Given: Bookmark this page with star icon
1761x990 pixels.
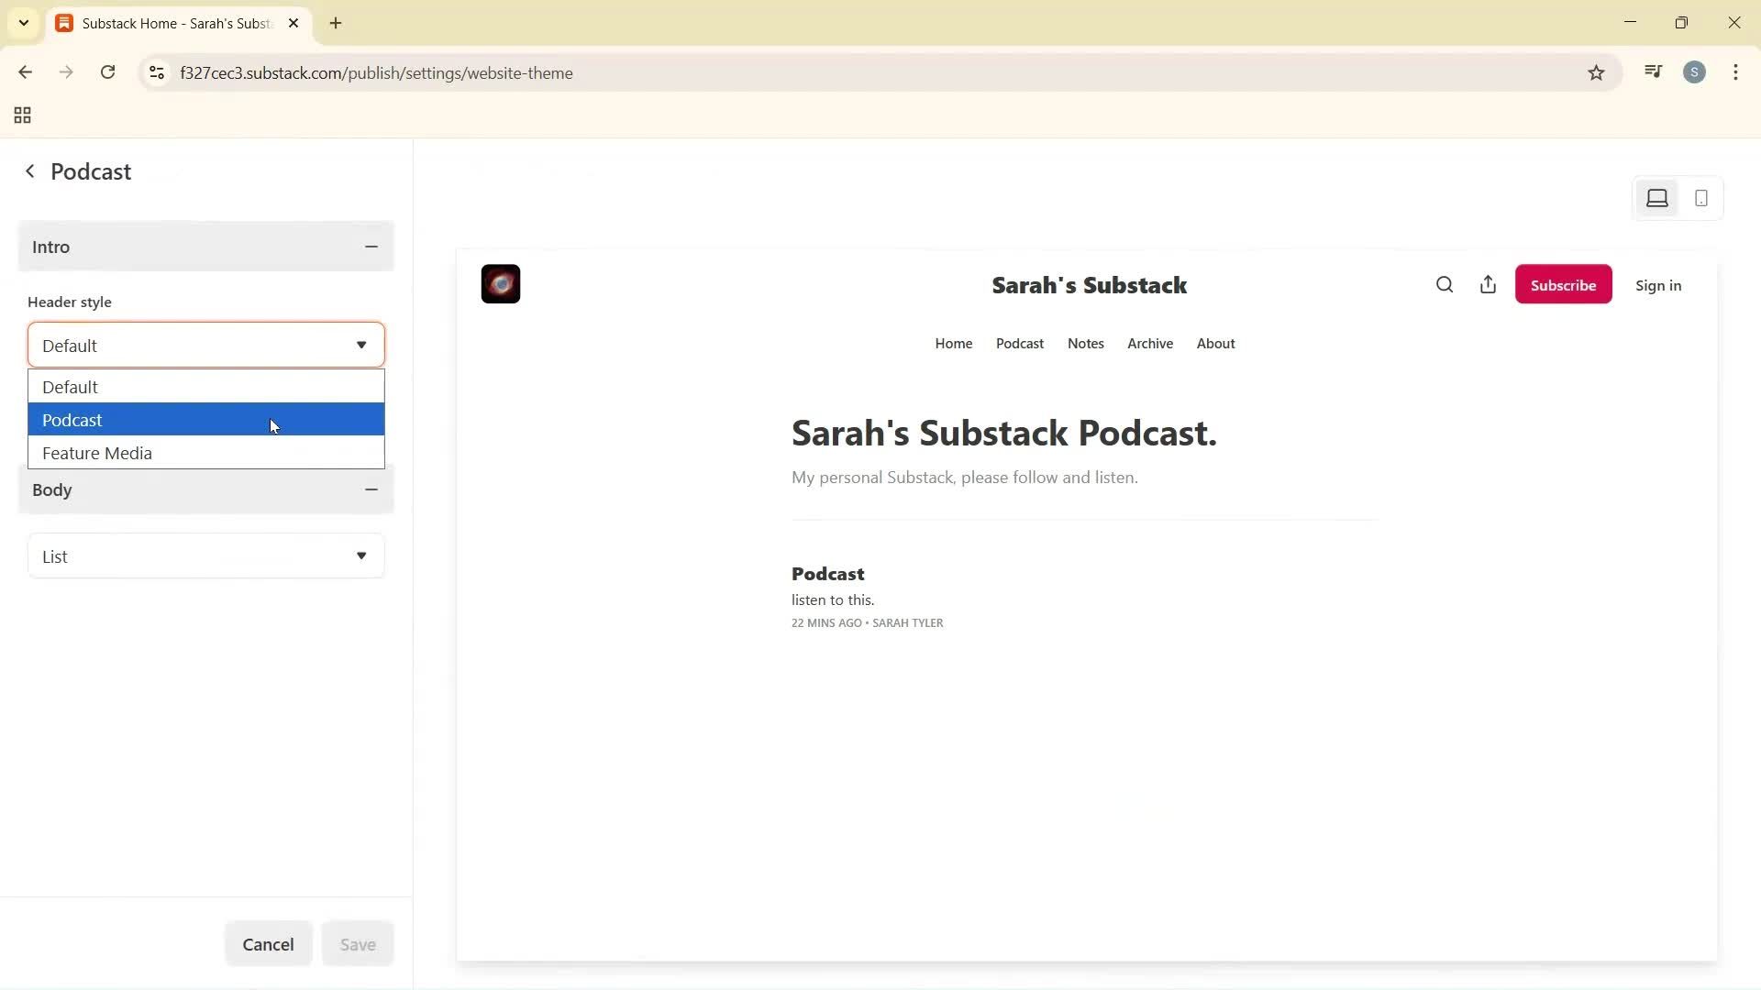Looking at the screenshot, I should coord(1596,73).
